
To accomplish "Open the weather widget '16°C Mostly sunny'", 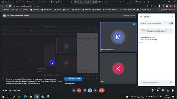I will point(135,97).
